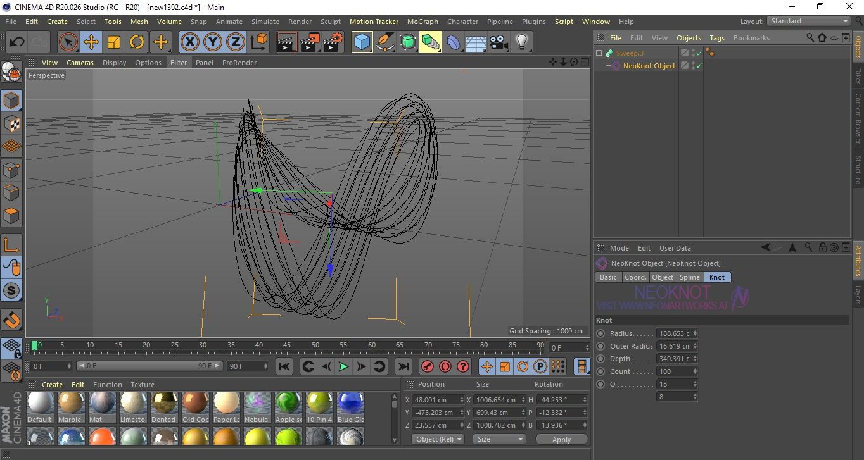
Task: Toggle Count keyframe circle
Action: (600, 371)
